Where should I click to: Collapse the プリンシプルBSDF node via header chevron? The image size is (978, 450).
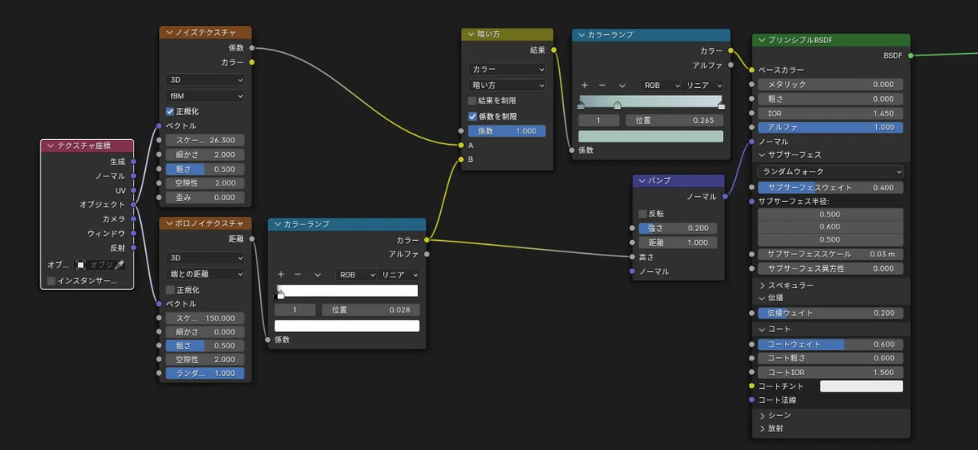[762, 40]
